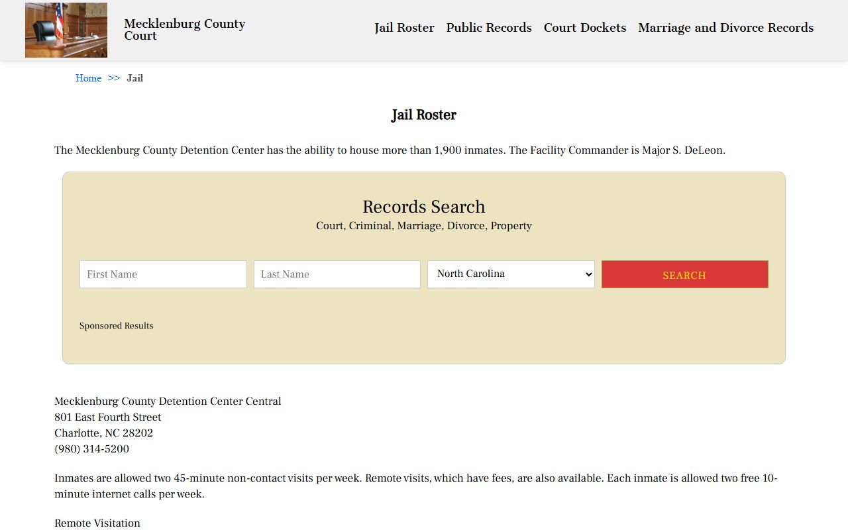Image resolution: width=848 pixels, height=530 pixels.
Task: Select the text 'Court, Criminal, Marriage, Divorce, Property'
Action: (424, 226)
